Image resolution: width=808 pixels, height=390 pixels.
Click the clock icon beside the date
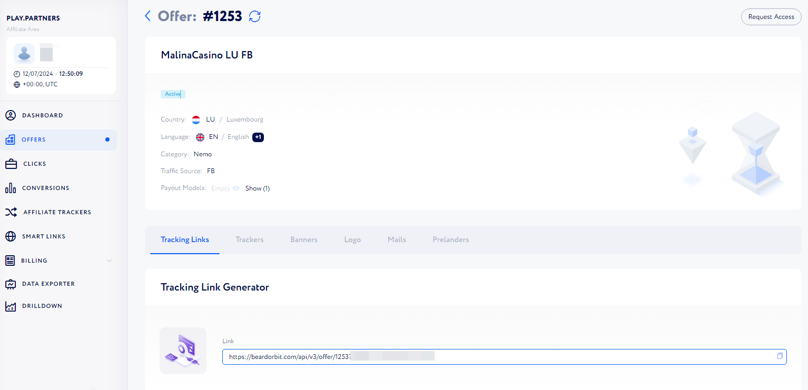point(17,74)
